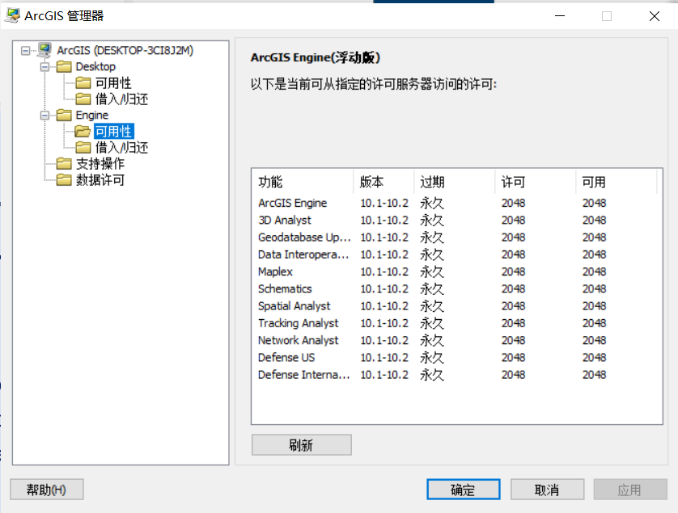678x513 pixels.
Task: Select the Tracking Analyst row
Action: coord(456,323)
